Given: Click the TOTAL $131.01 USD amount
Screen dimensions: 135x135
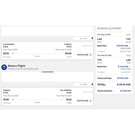Looking at the screenshot, I should point(124,85).
